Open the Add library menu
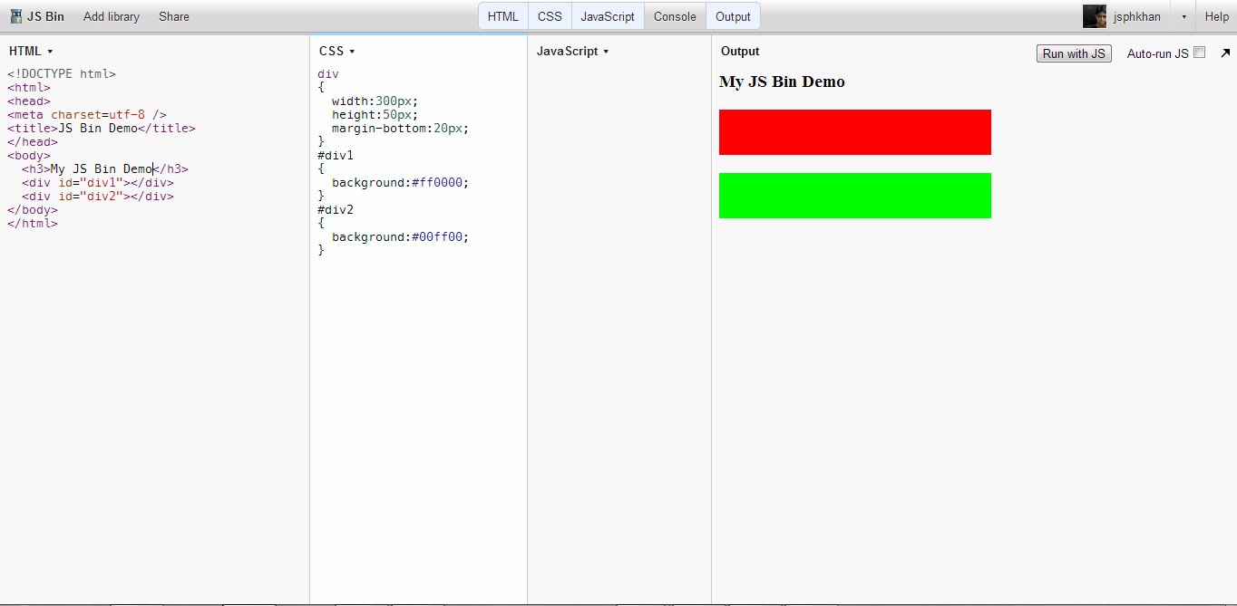Viewport: 1237px width, 606px height. click(112, 16)
